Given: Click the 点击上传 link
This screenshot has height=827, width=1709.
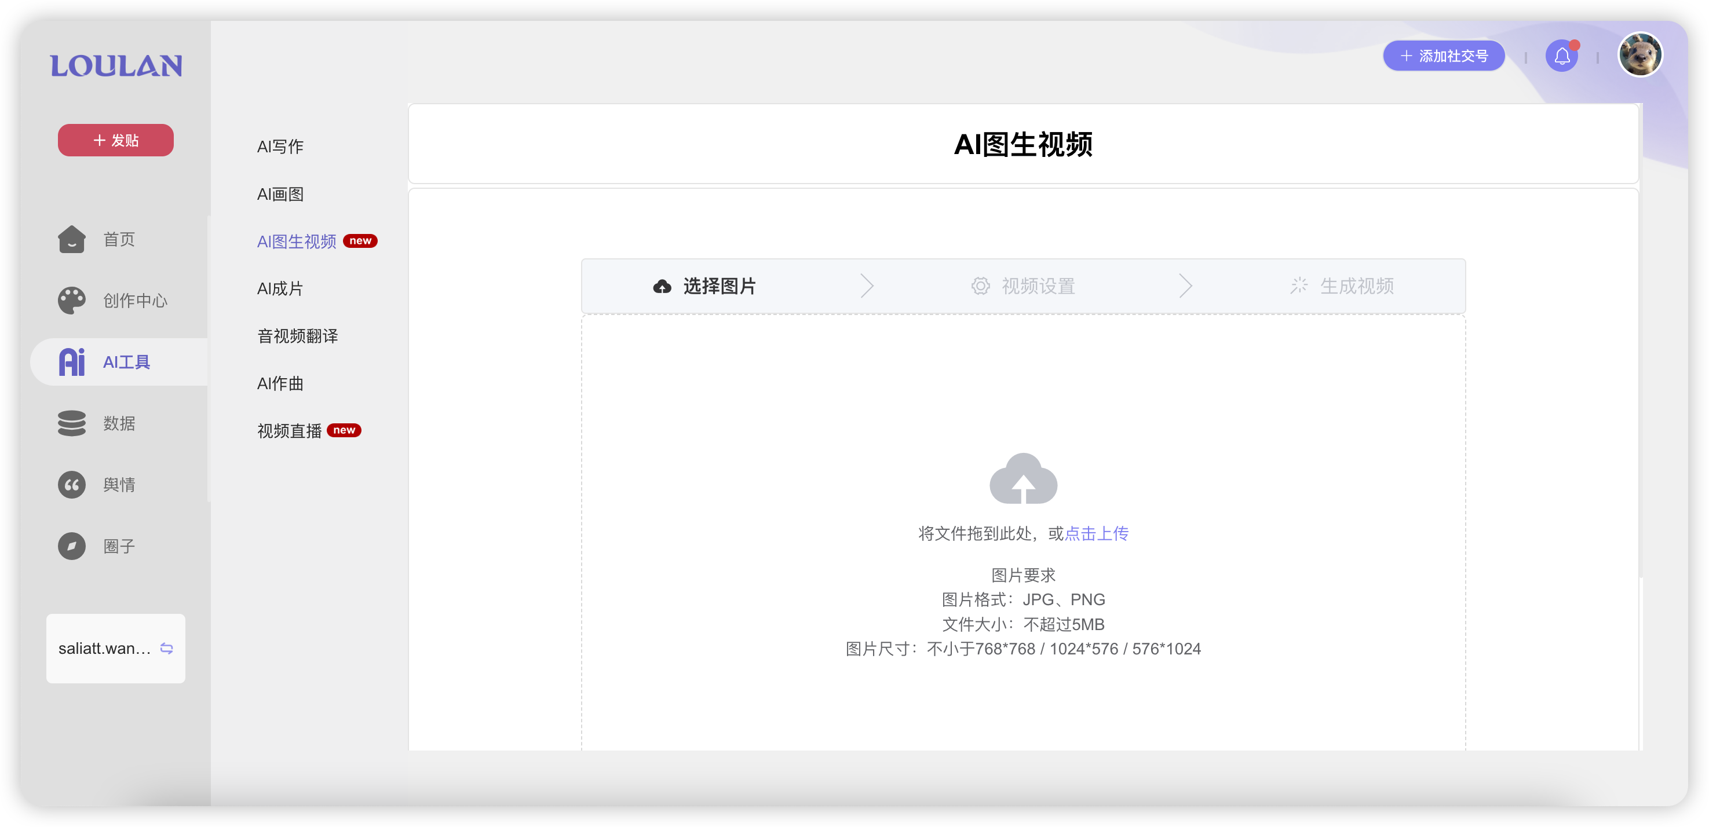Looking at the screenshot, I should 1097,533.
